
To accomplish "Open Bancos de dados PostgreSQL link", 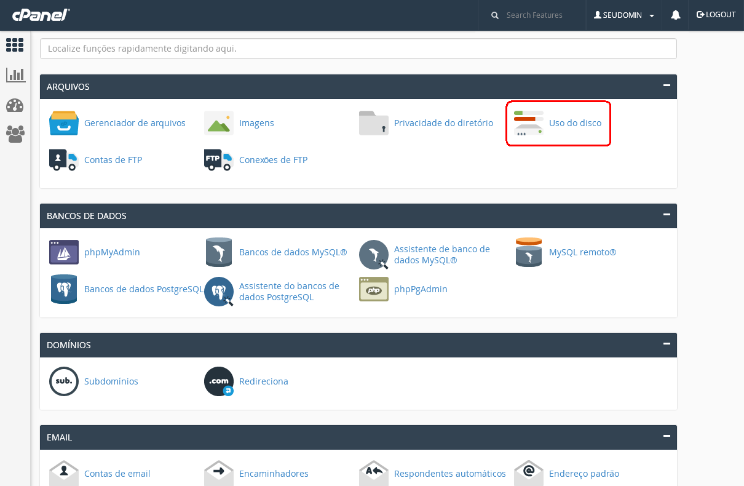I will click(144, 289).
